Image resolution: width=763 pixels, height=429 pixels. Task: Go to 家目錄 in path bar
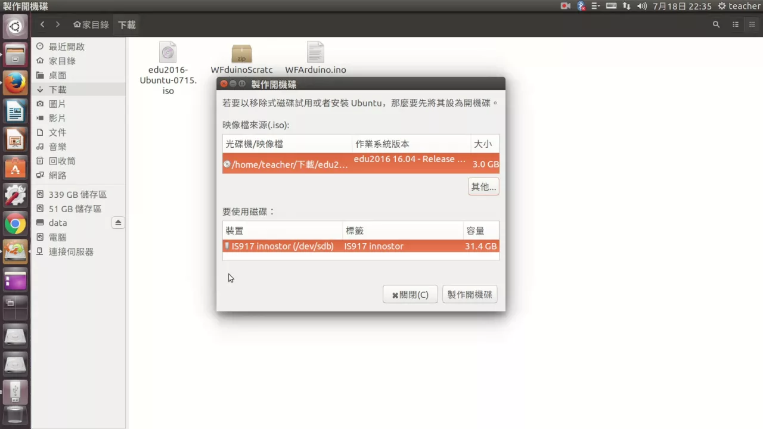91,24
